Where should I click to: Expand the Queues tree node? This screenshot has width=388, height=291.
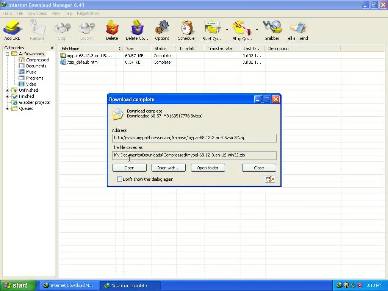(8, 109)
